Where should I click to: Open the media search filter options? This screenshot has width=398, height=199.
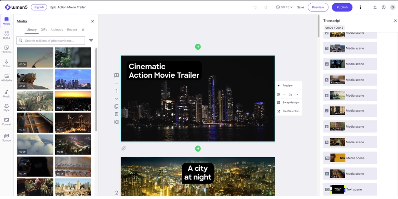pos(91,41)
